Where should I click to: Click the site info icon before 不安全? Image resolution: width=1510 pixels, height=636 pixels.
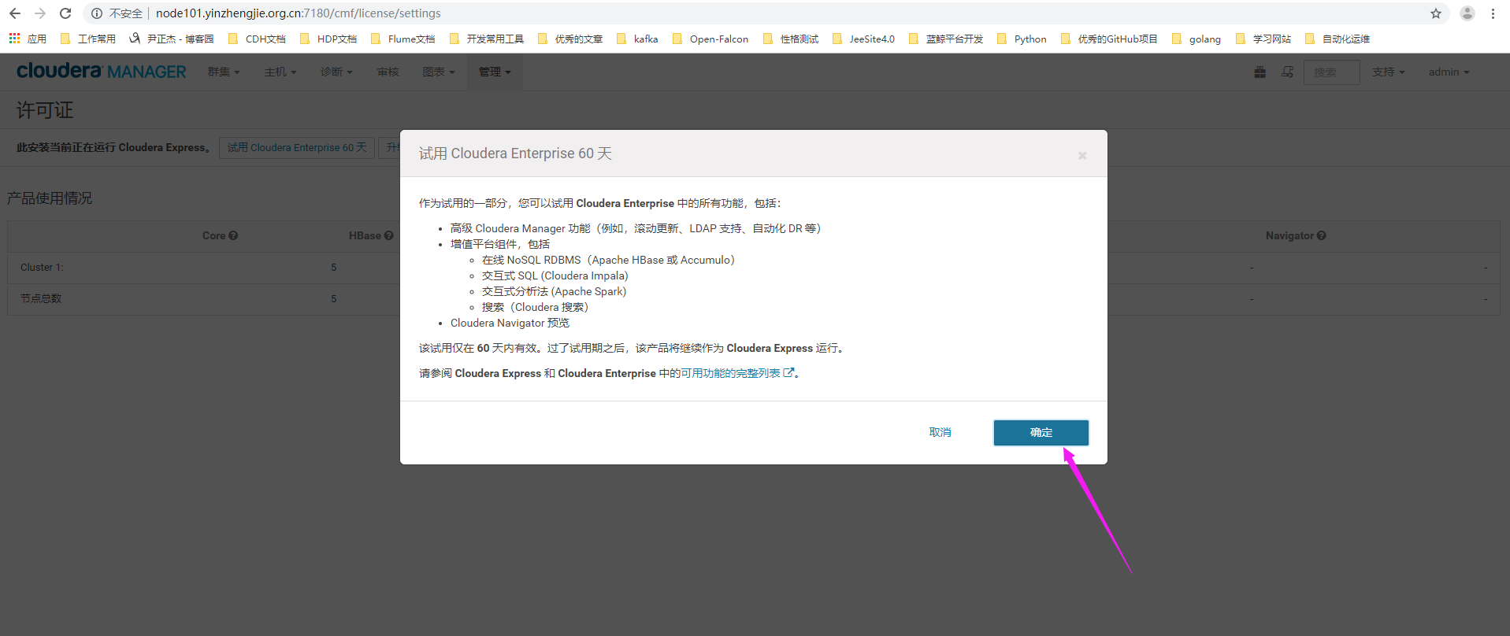click(x=97, y=13)
